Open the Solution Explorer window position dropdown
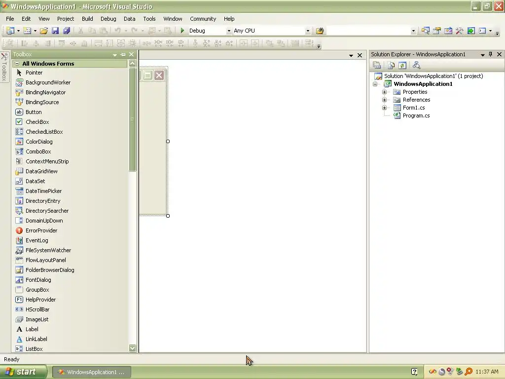 coord(482,55)
